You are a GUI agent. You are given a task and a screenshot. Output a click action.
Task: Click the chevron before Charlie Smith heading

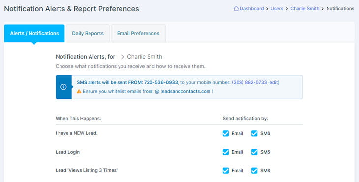tap(123, 57)
